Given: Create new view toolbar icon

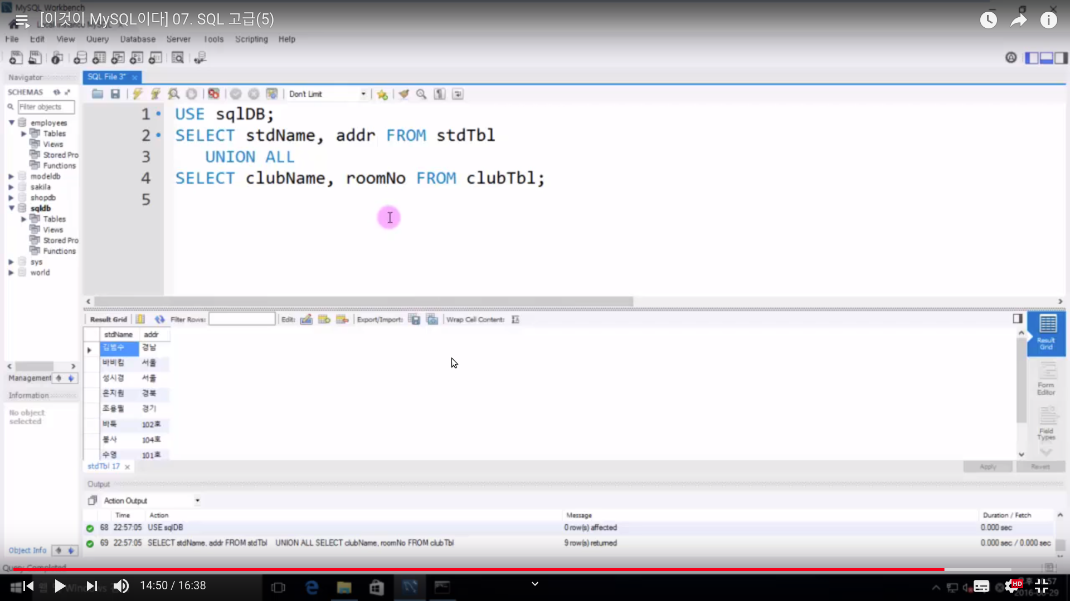Looking at the screenshot, I should (118, 57).
